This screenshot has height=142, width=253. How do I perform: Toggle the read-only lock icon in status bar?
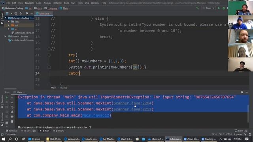[x=245, y=134]
